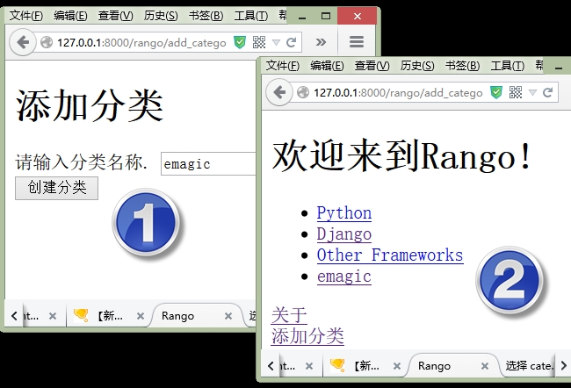
Task: Open 查看(V) menu in welcome window
Action: click(x=372, y=66)
